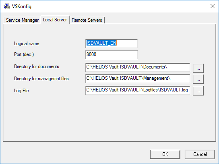The width and height of the screenshot is (219, 164).
Task: Click the Log File path field
Action: (138, 90)
